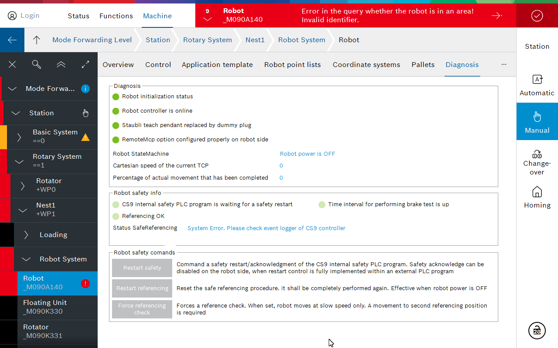Expand the Basic System tree node
Image resolution: width=558 pixels, height=348 pixels.
pos(19,137)
